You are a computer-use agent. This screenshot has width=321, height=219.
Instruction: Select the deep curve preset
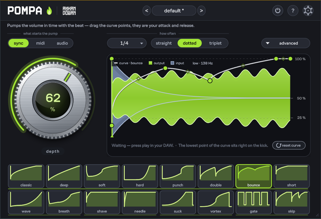point(64,176)
